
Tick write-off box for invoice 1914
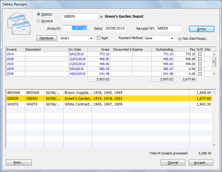(200, 54)
